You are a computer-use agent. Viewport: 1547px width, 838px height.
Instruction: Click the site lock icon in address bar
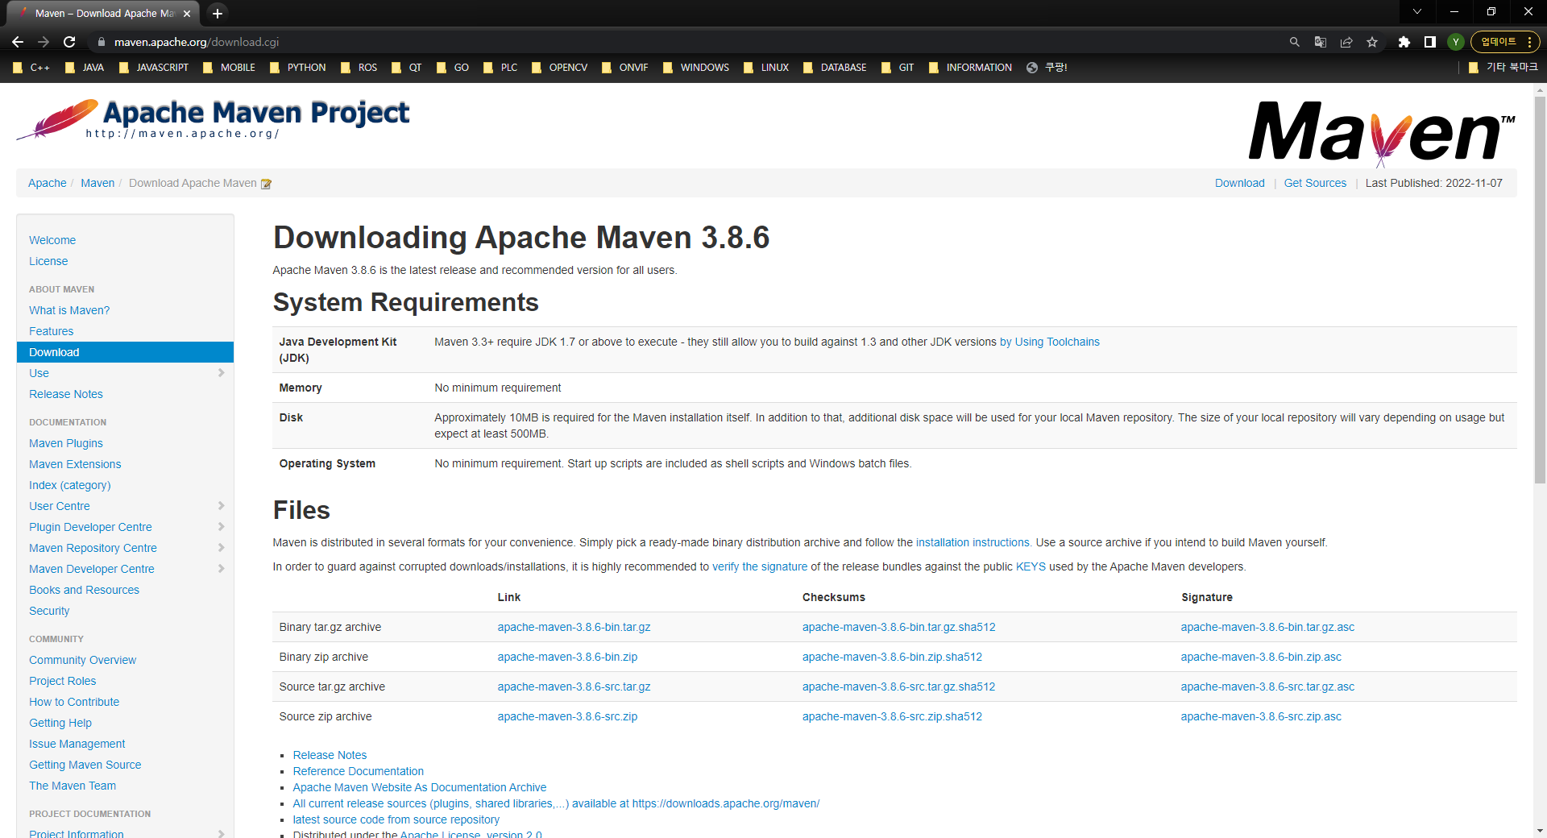(x=101, y=42)
